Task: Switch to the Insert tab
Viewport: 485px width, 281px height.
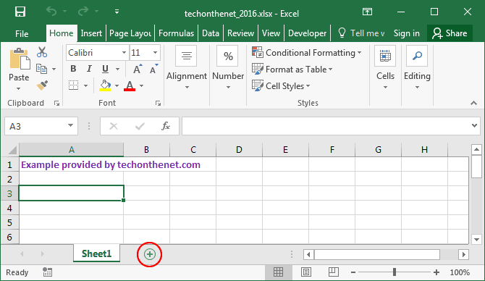Action: coord(91,33)
